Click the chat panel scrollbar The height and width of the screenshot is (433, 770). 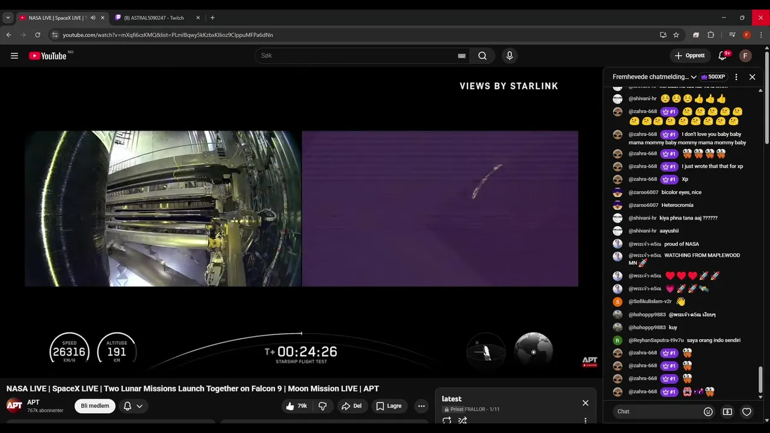click(761, 379)
